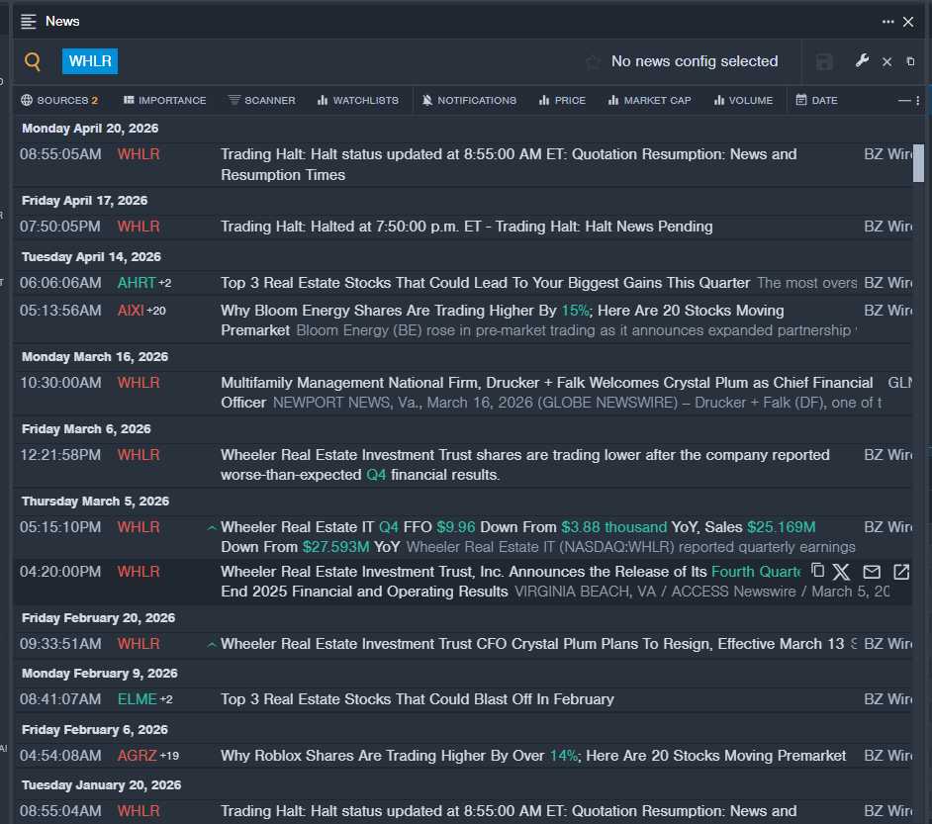Image resolution: width=932 pixels, height=824 pixels.
Task: Open the Date filter dropdown
Action: (x=817, y=100)
